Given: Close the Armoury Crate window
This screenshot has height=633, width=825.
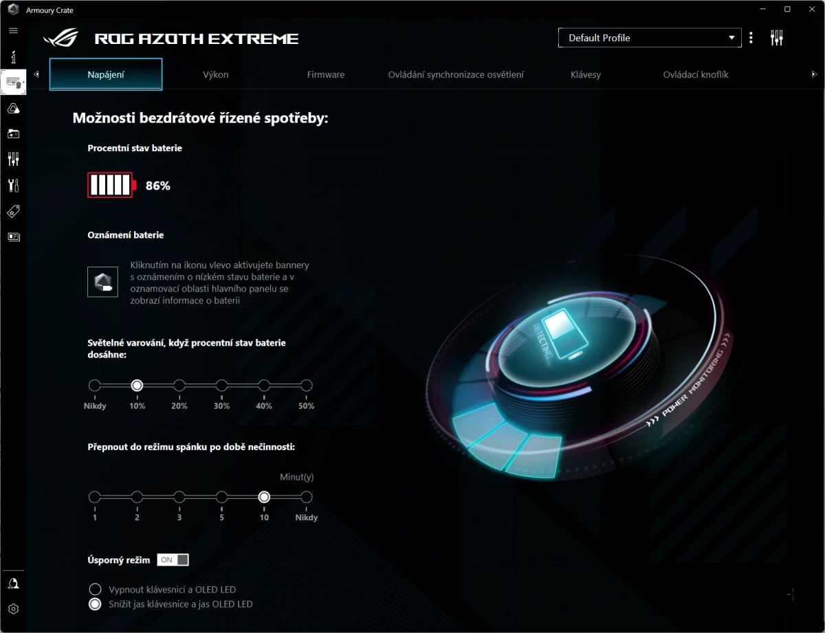Looking at the screenshot, I should [811, 10].
